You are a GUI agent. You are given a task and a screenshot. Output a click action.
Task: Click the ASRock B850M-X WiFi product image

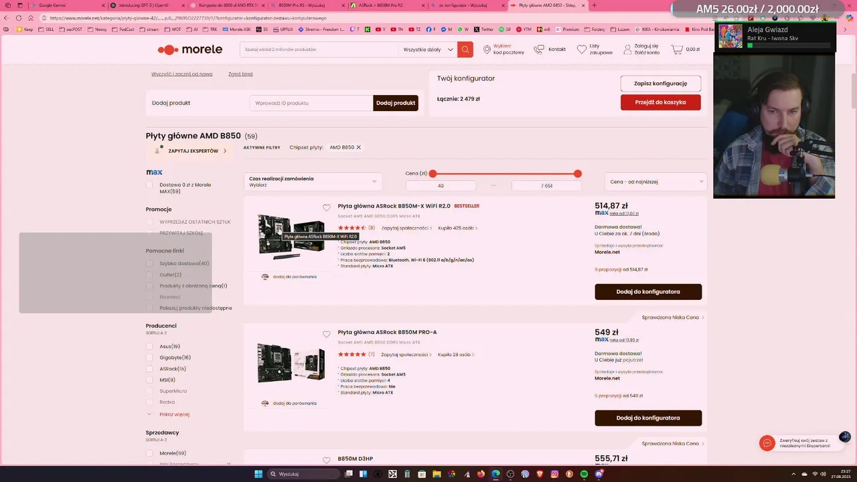coord(291,236)
